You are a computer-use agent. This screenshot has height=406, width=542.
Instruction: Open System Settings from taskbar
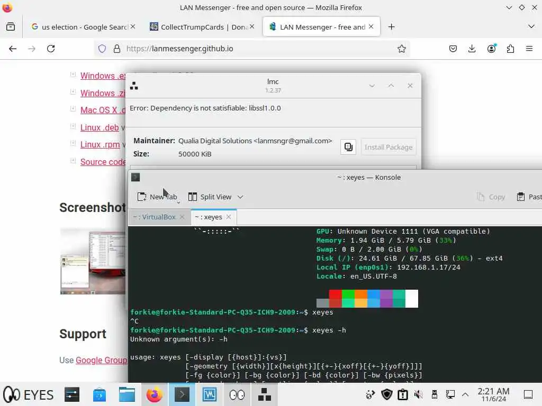tap(72, 394)
